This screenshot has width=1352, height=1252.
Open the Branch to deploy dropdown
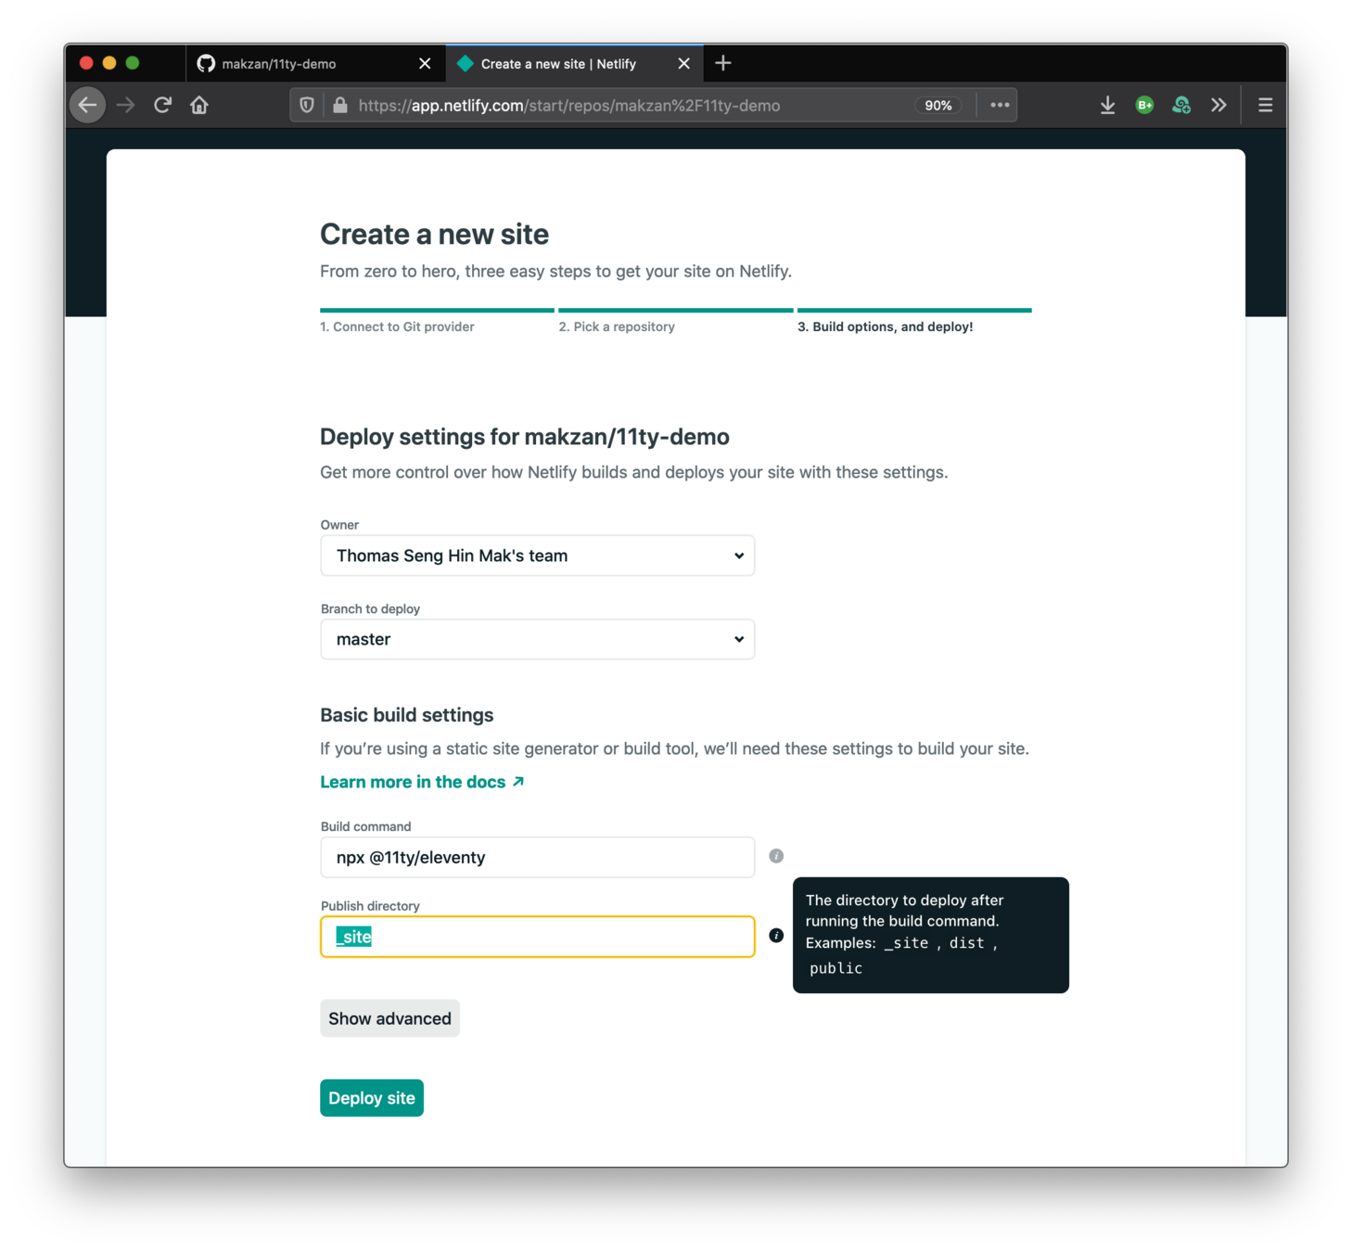coord(537,639)
